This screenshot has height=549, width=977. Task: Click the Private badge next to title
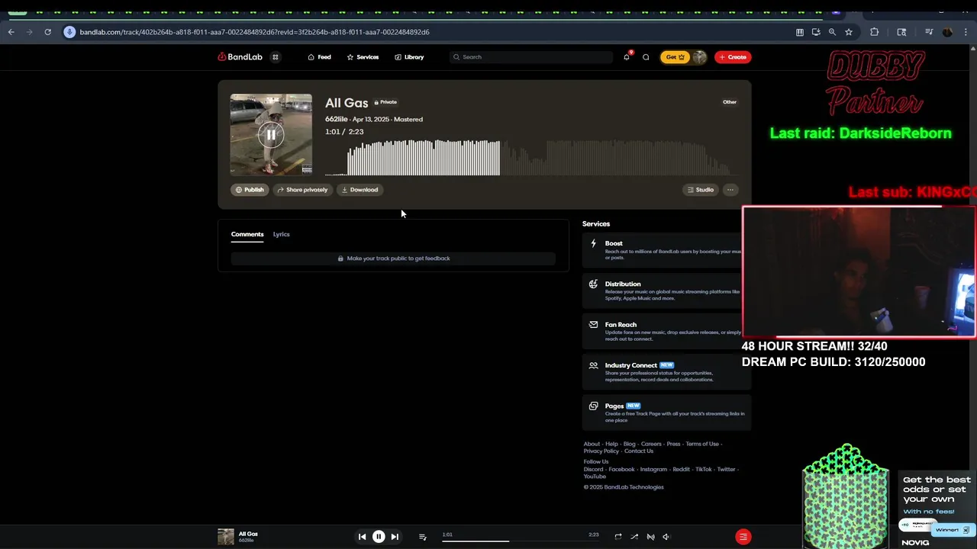point(385,102)
